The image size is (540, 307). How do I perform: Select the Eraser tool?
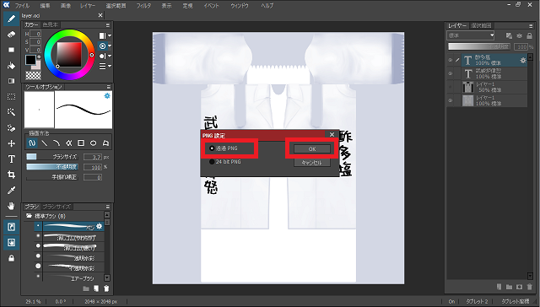[11, 35]
